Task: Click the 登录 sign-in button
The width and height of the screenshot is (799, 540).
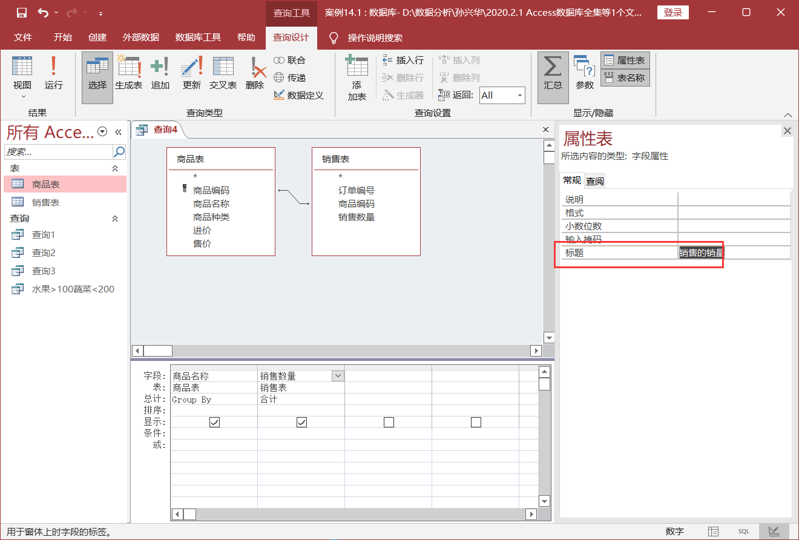Action: click(x=672, y=13)
